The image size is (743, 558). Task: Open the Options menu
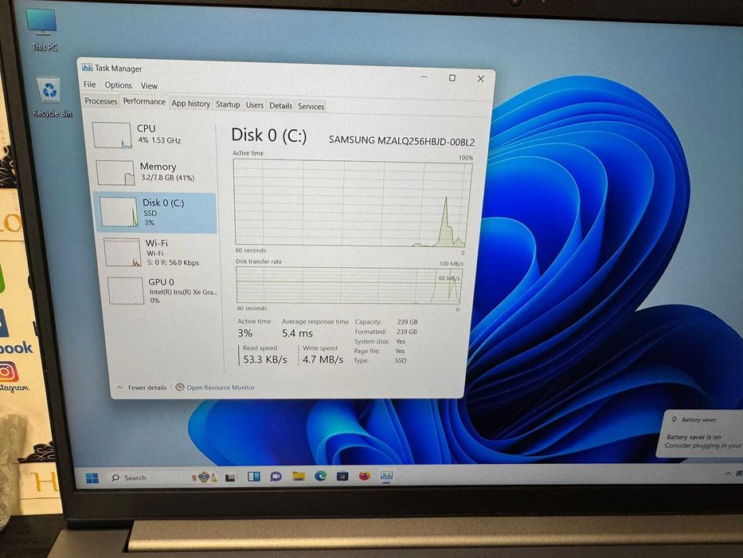(x=119, y=85)
